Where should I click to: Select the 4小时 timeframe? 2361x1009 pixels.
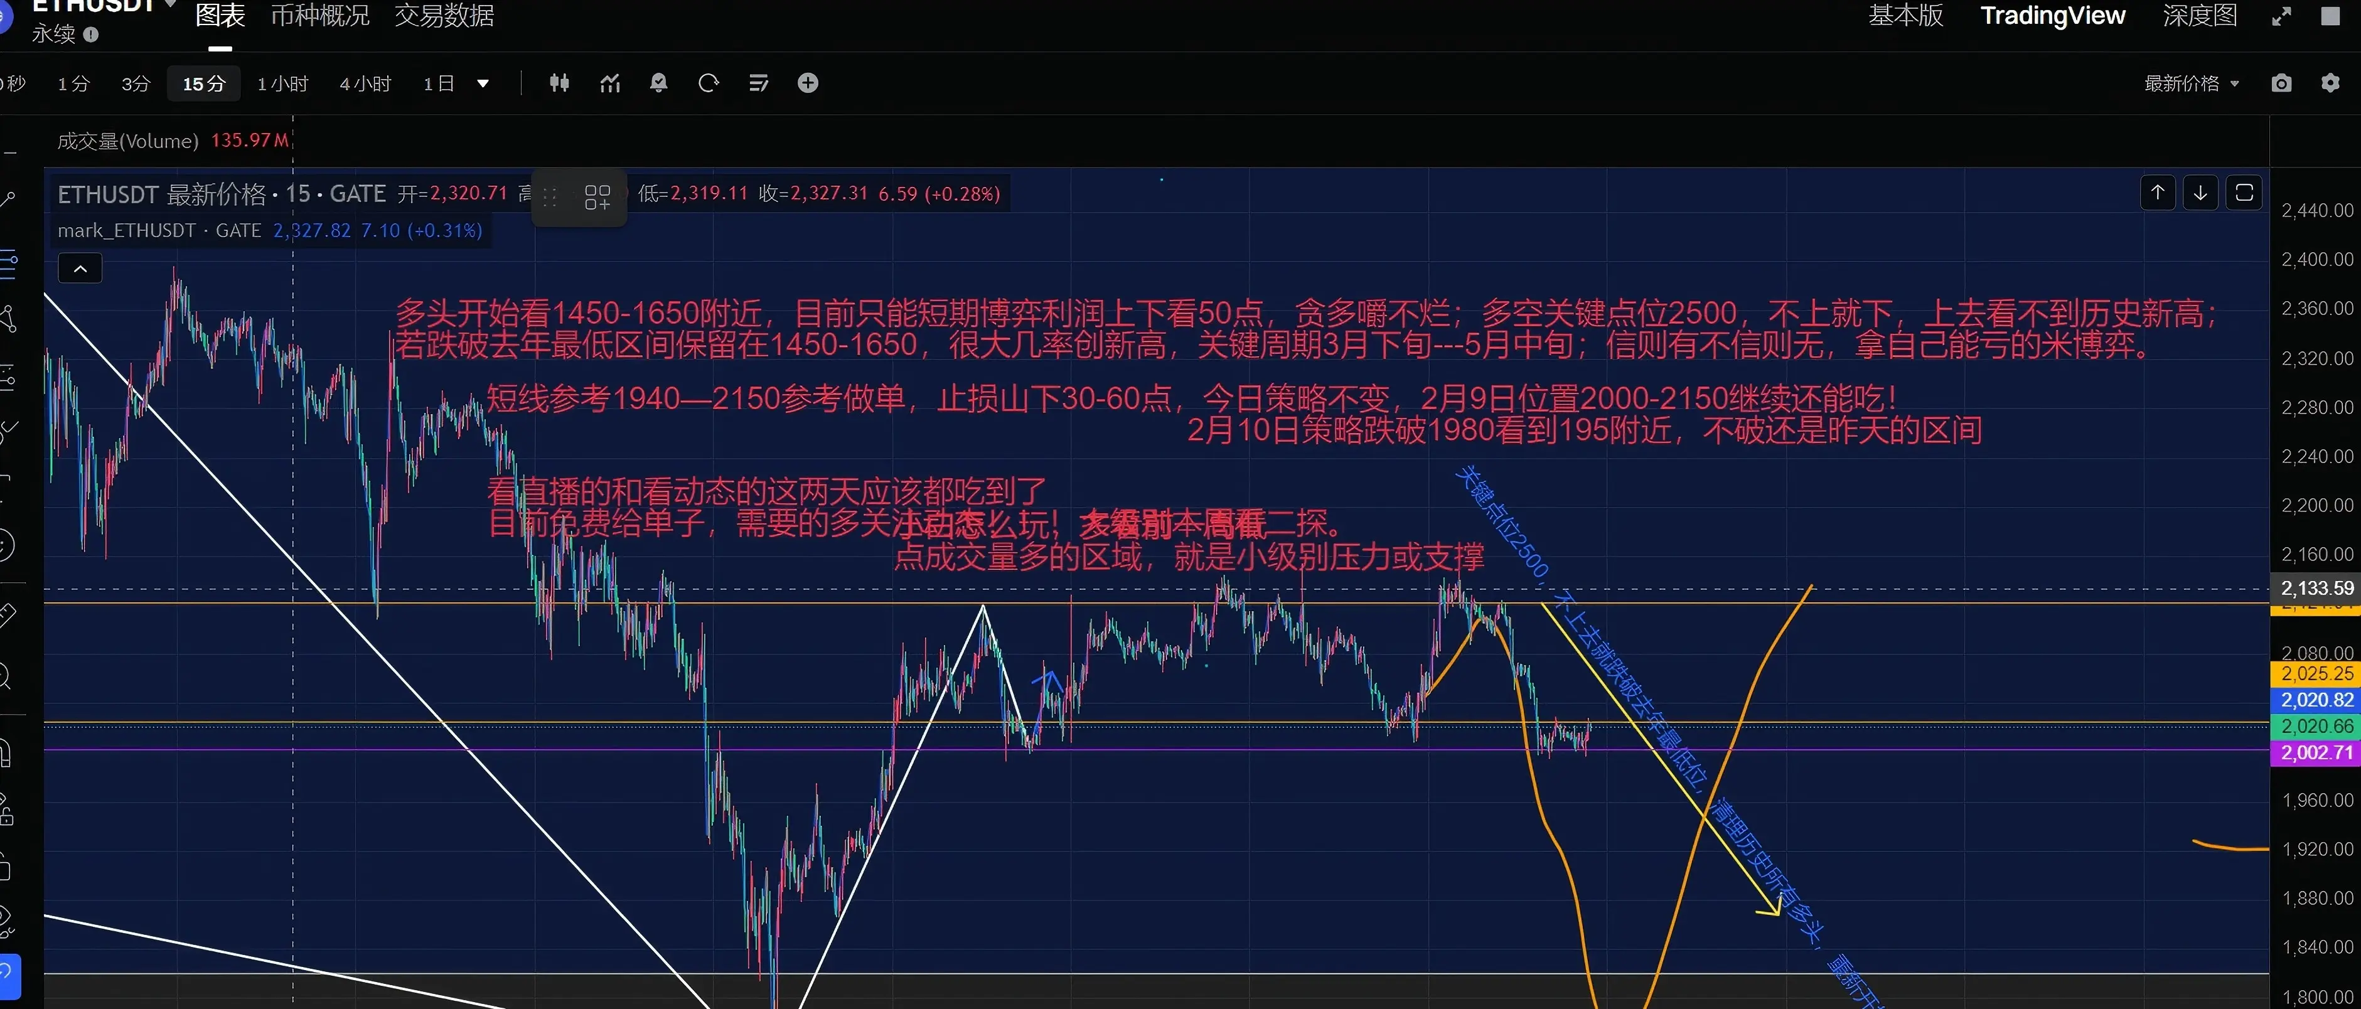click(x=365, y=84)
